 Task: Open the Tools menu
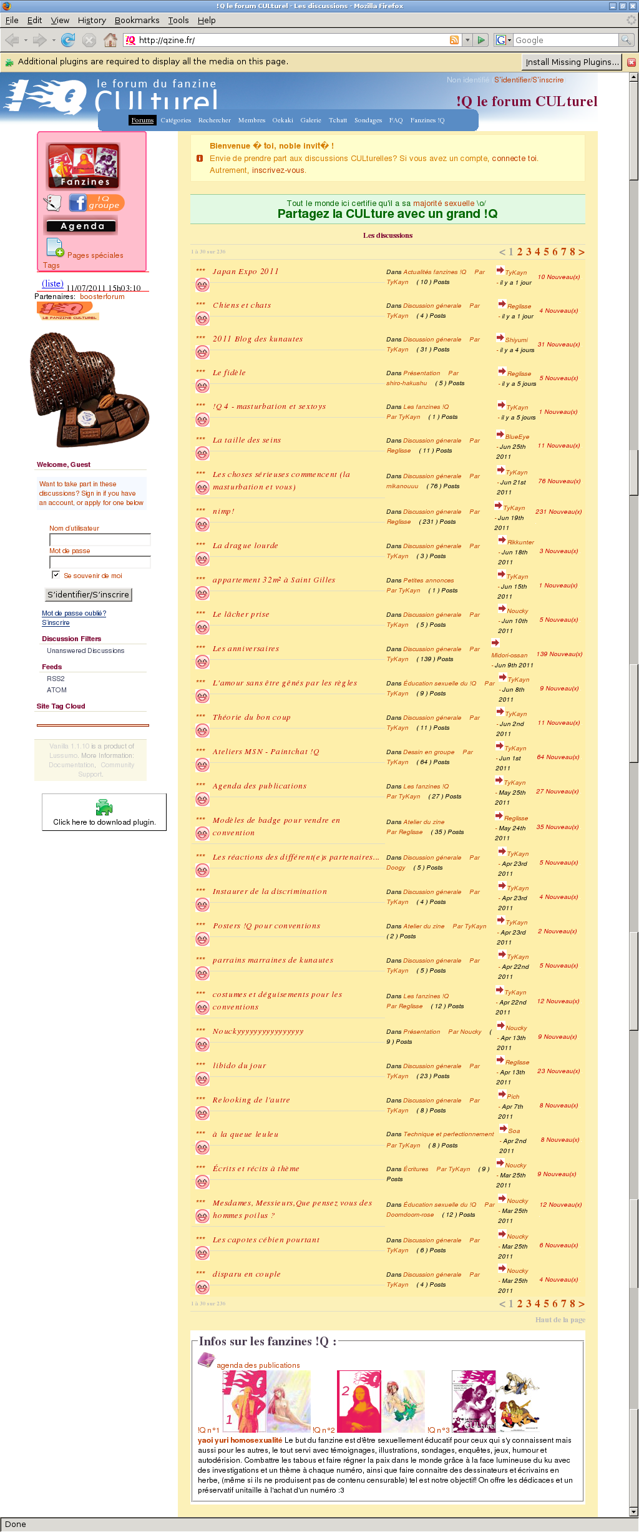pos(178,20)
